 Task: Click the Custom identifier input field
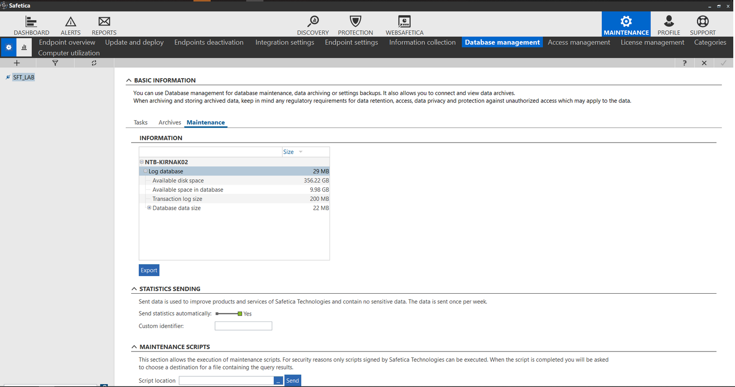pos(243,326)
